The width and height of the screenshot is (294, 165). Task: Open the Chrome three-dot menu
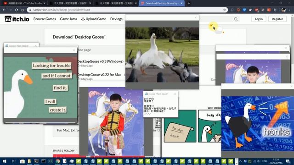tap(290, 10)
